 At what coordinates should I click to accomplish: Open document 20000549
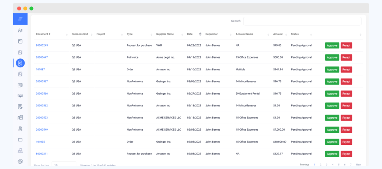[x=42, y=130]
